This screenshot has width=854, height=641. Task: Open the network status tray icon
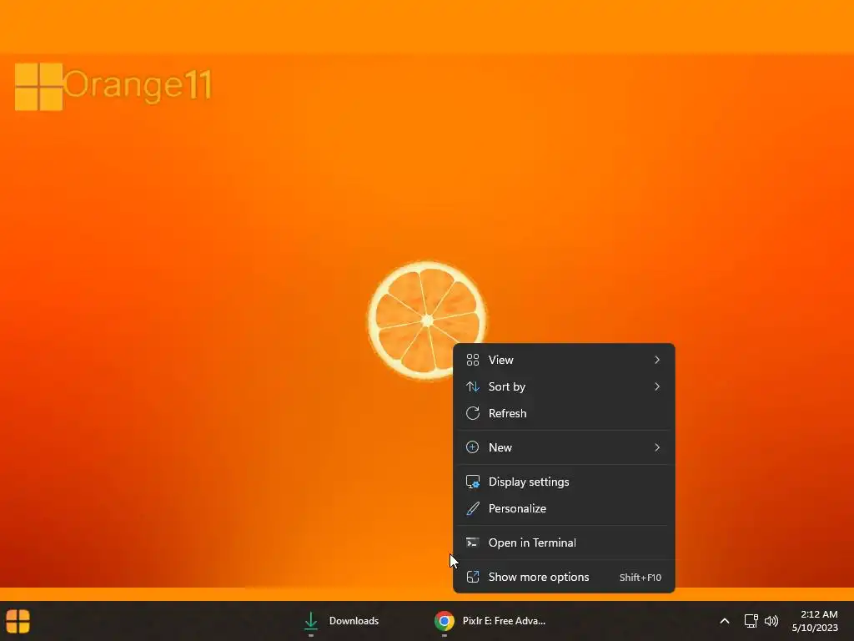tap(751, 621)
